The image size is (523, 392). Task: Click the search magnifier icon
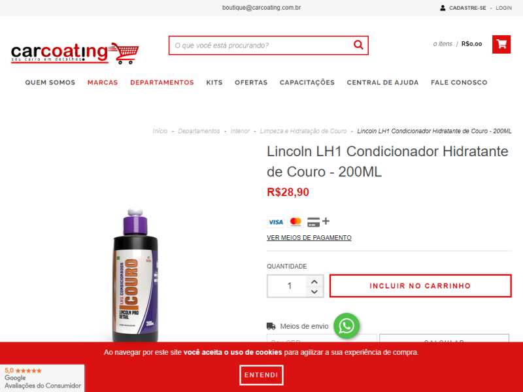358,44
